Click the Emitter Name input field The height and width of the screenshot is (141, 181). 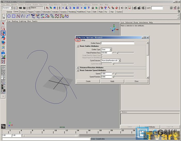(x=117, y=43)
